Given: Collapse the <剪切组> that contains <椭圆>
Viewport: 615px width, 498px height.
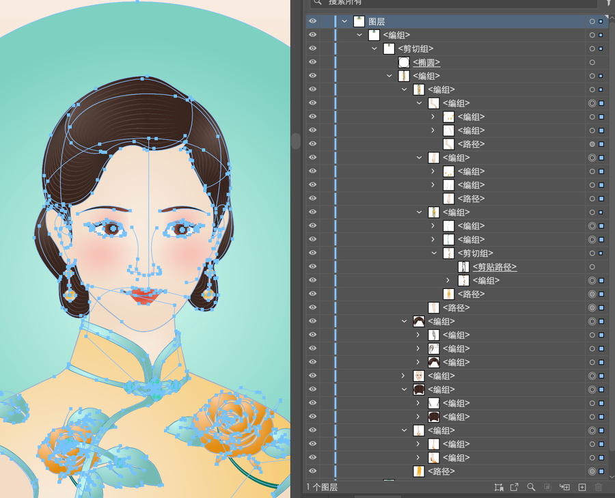Looking at the screenshot, I should [374, 49].
